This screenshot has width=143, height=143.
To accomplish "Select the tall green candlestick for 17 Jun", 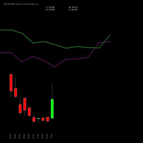I will point(52,109).
